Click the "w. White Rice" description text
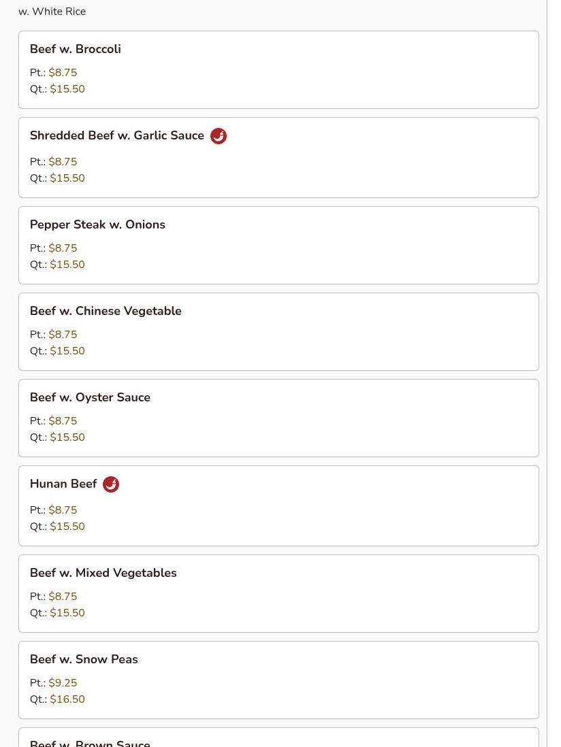Image resolution: width=561 pixels, height=747 pixels. (x=52, y=12)
